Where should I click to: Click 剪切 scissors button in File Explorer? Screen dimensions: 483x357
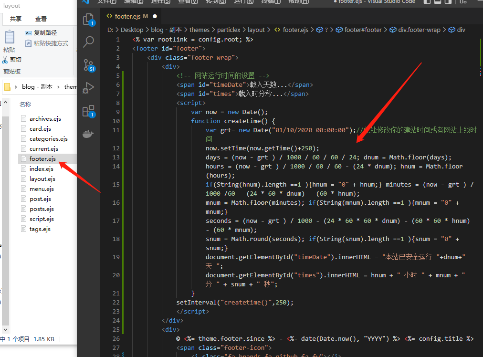tap(12, 60)
